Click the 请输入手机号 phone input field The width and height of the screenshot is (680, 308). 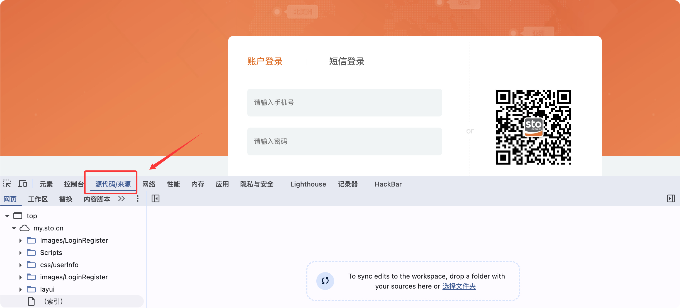(344, 102)
